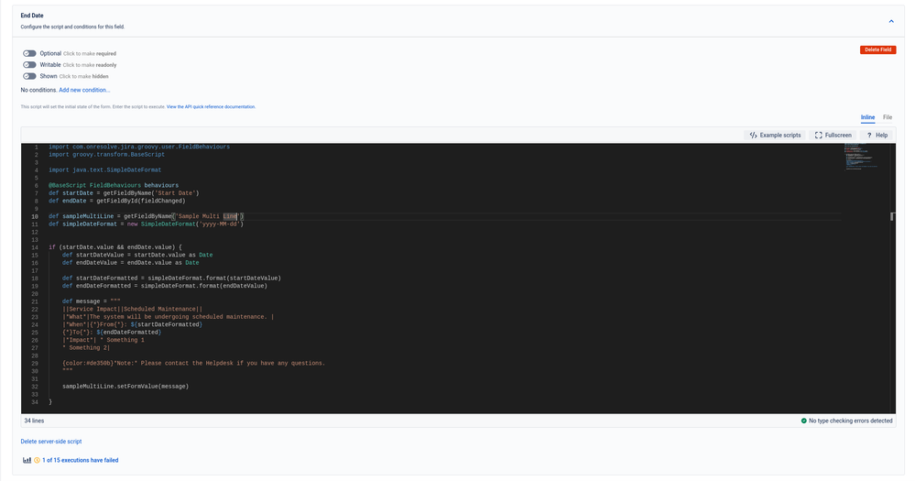
Task: Click Delete server-side script link
Action: [x=50, y=442]
